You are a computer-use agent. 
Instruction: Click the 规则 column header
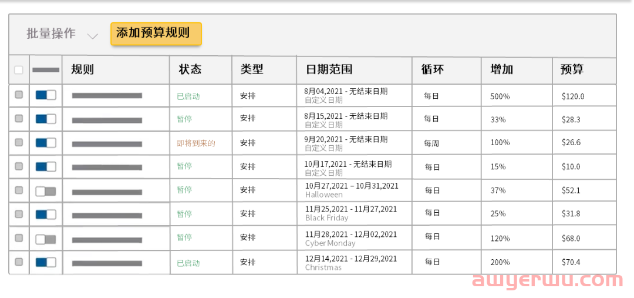point(83,69)
